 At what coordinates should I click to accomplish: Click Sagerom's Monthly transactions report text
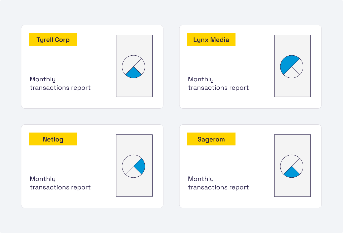218,183
